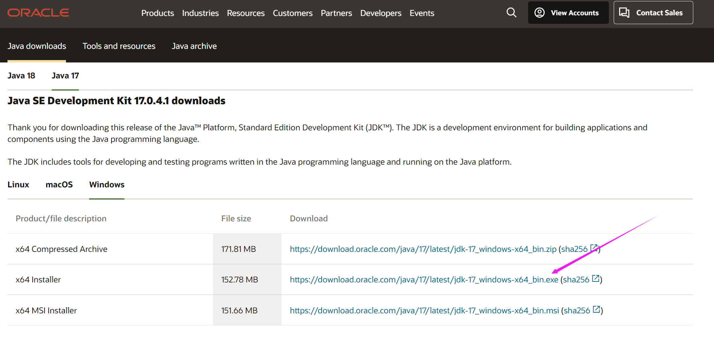714x349 pixels.
Task: Switch to the macOS tab
Action: click(59, 184)
